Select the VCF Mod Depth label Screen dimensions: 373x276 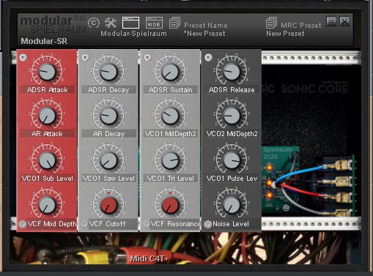pos(52,224)
